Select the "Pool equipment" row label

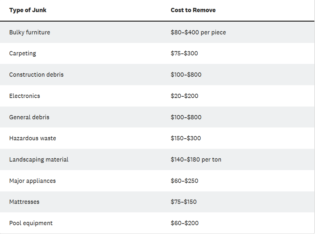click(31, 223)
